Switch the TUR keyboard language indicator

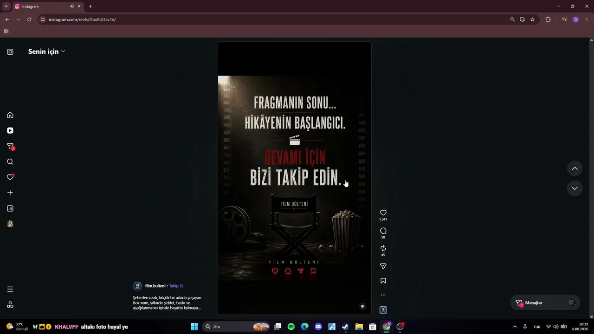[537, 327]
